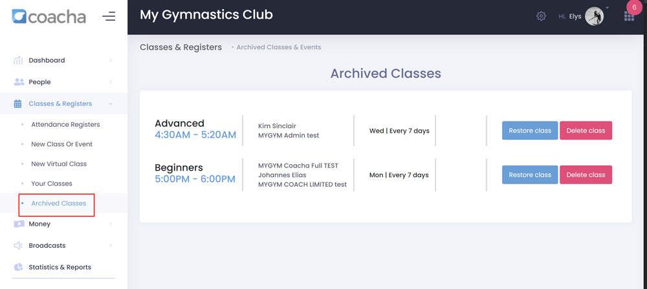Screen dimensions: 647x289
Task: Click the Coacha logo
Action: point(49,16)
